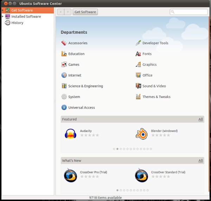Show All What's New applications
Screen dimensions: 211x201
coord(200,161)
